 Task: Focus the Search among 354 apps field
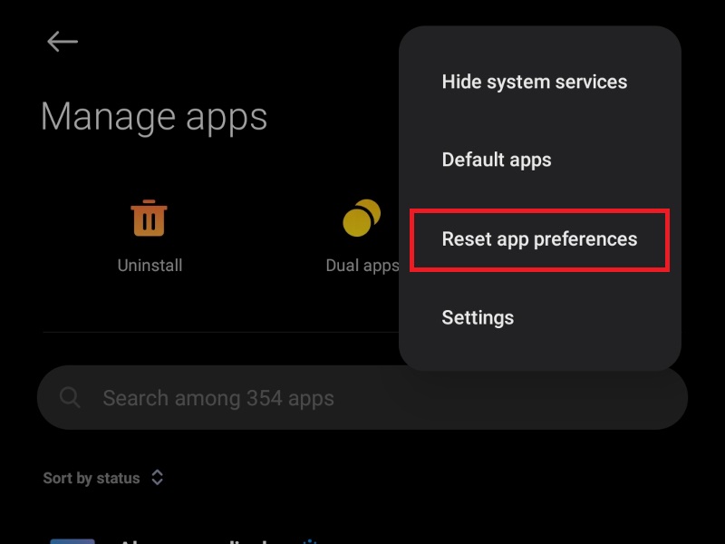click(x=362, y=397)
